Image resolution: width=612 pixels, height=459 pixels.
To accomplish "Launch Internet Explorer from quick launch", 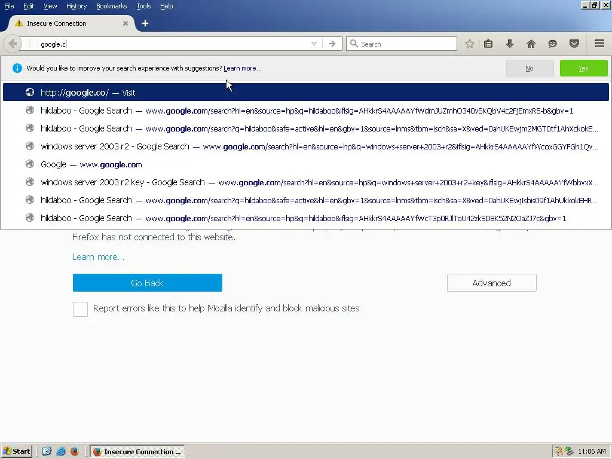I will pos(61,451).
